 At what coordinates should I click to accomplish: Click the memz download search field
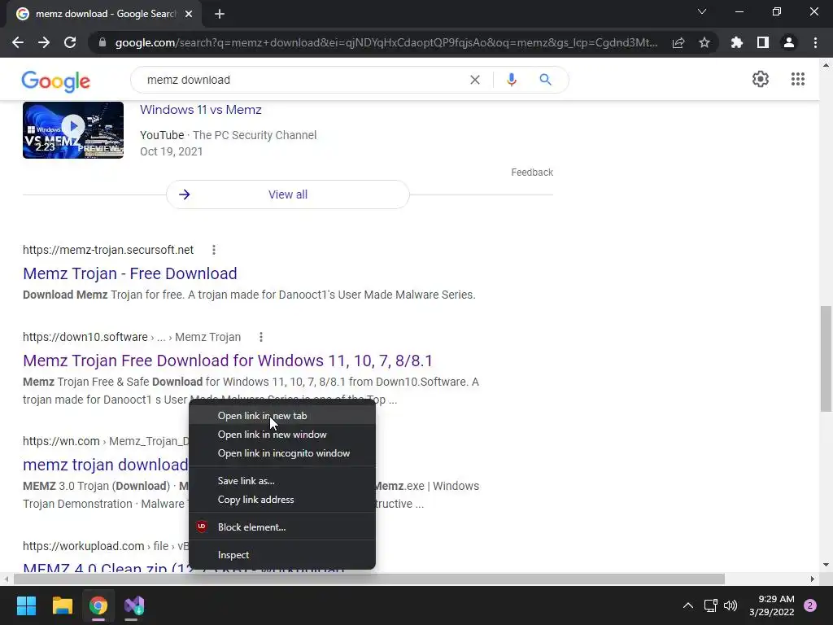300,80
